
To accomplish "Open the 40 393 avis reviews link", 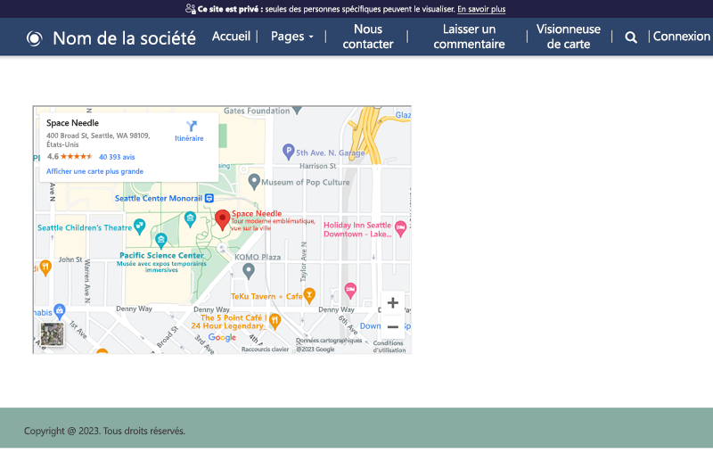I will (x=117, y=157).
